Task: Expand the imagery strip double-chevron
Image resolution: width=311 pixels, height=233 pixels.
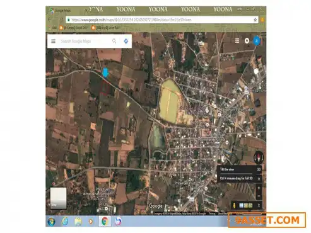Action: (x=259, y=205)
